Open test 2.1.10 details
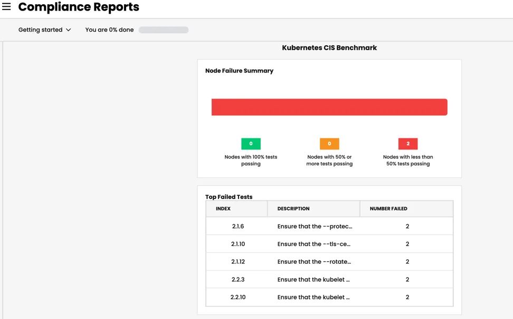513x319 pixels. [329, 244]
